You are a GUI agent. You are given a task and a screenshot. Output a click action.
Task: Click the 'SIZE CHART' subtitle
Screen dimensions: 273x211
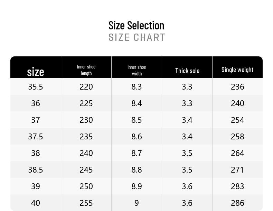[x=137, y=37]
